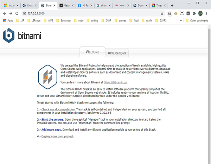
Task: Click the HHVM hexagon logo image
Action: (x=47, y=77)
